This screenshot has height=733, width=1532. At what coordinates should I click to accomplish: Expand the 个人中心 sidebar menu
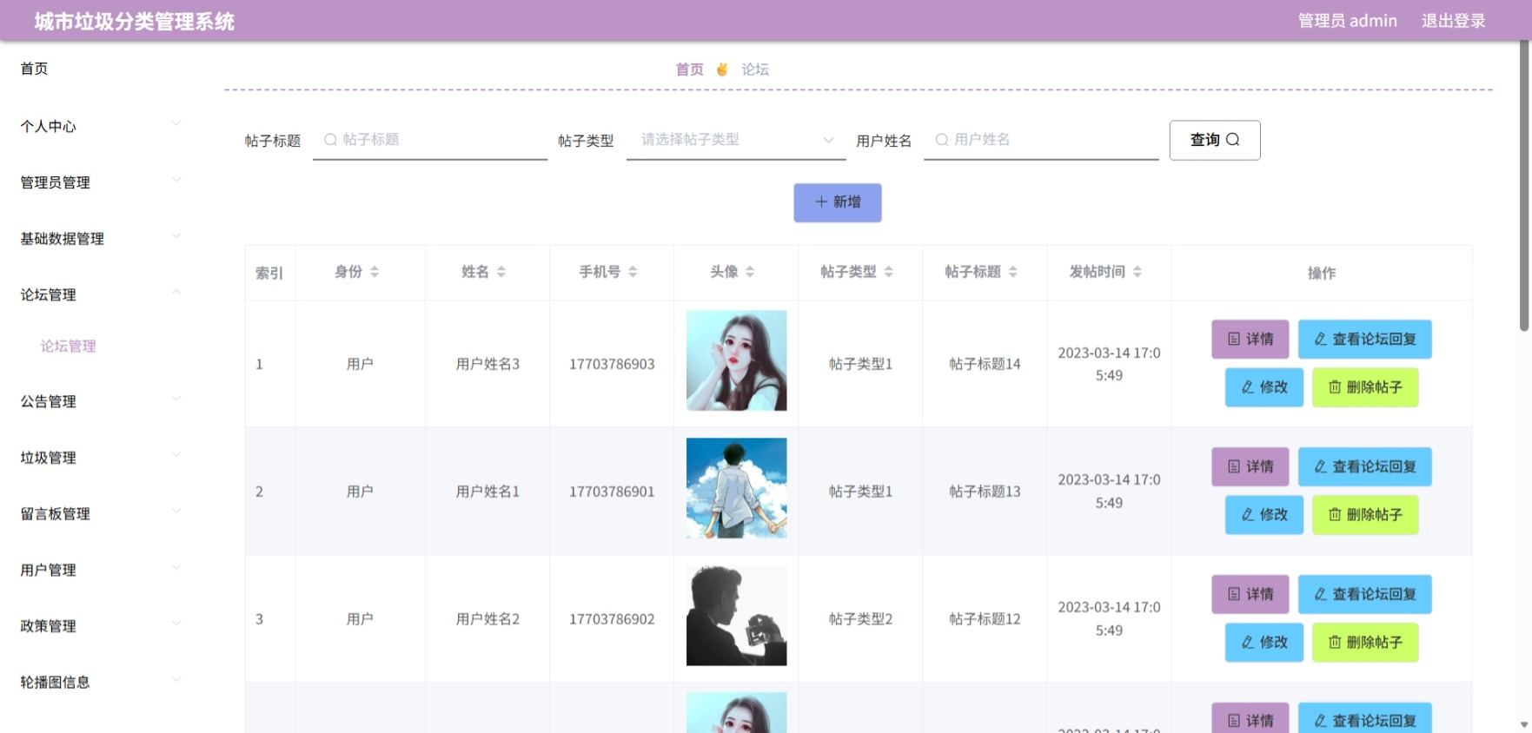pyautogui.click(x=101, y=126)
